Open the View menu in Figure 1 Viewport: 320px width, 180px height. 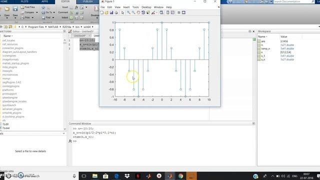coord(117,7)
